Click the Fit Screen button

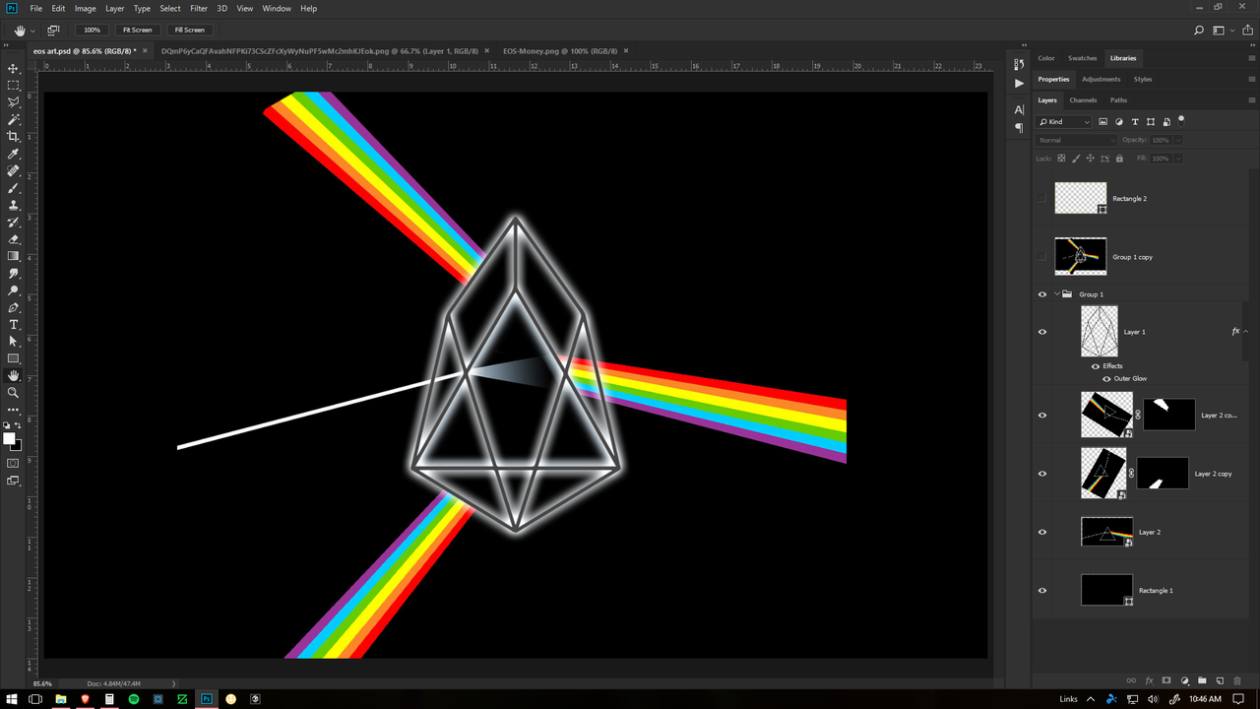pyautogui.click(x=137, y=30)
